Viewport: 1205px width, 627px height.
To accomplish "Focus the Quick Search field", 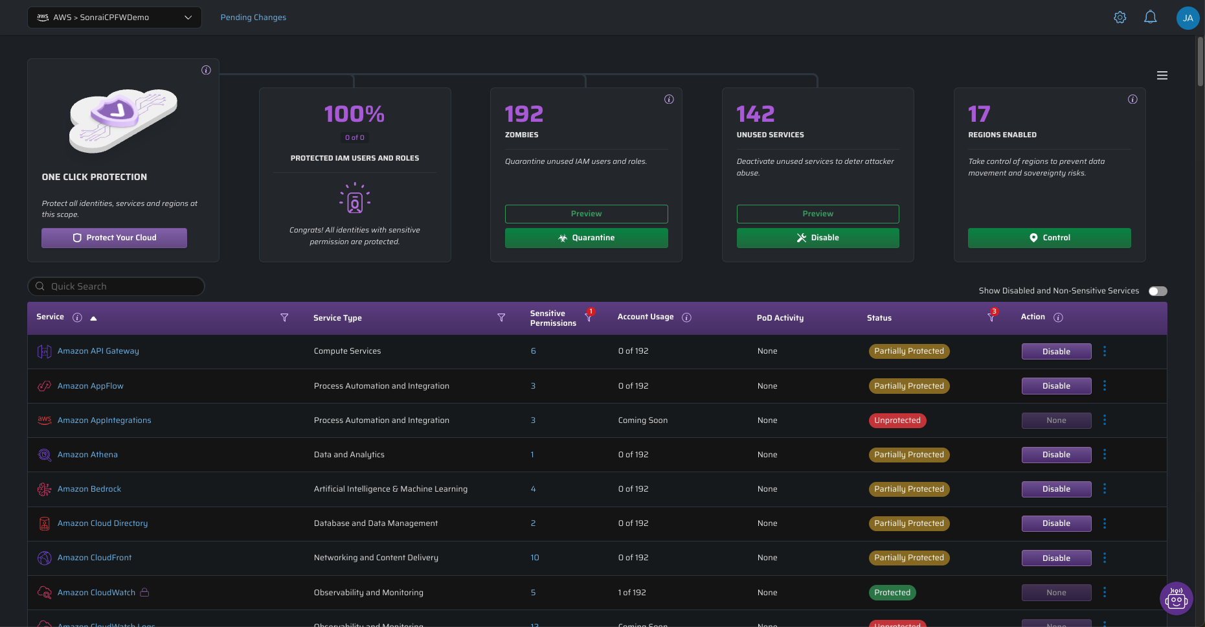I will coord(117,286).
